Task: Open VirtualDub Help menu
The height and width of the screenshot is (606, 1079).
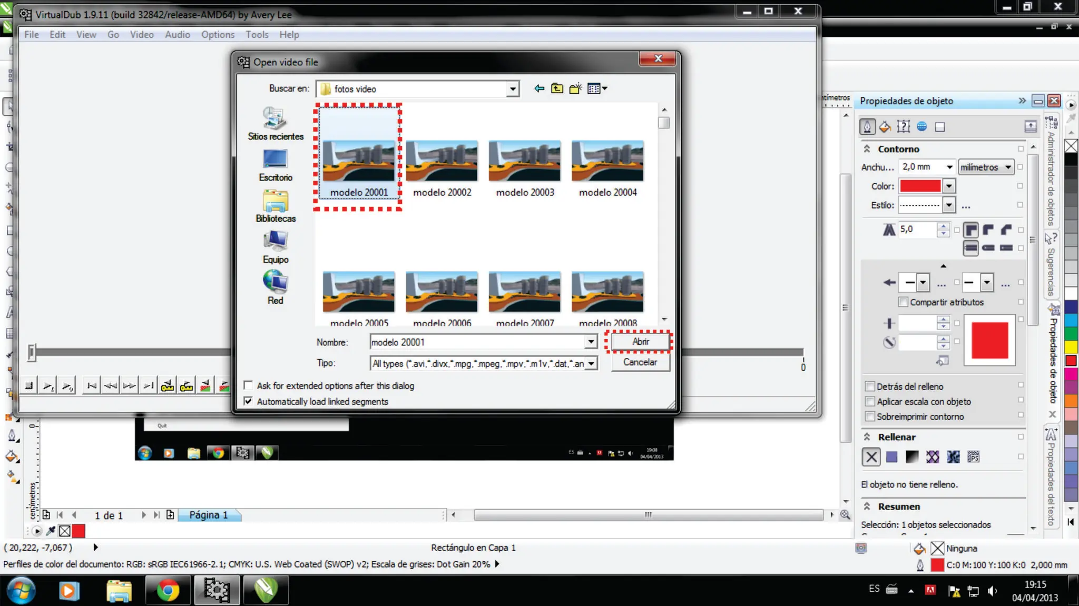Action: click(x=289, y=34)
